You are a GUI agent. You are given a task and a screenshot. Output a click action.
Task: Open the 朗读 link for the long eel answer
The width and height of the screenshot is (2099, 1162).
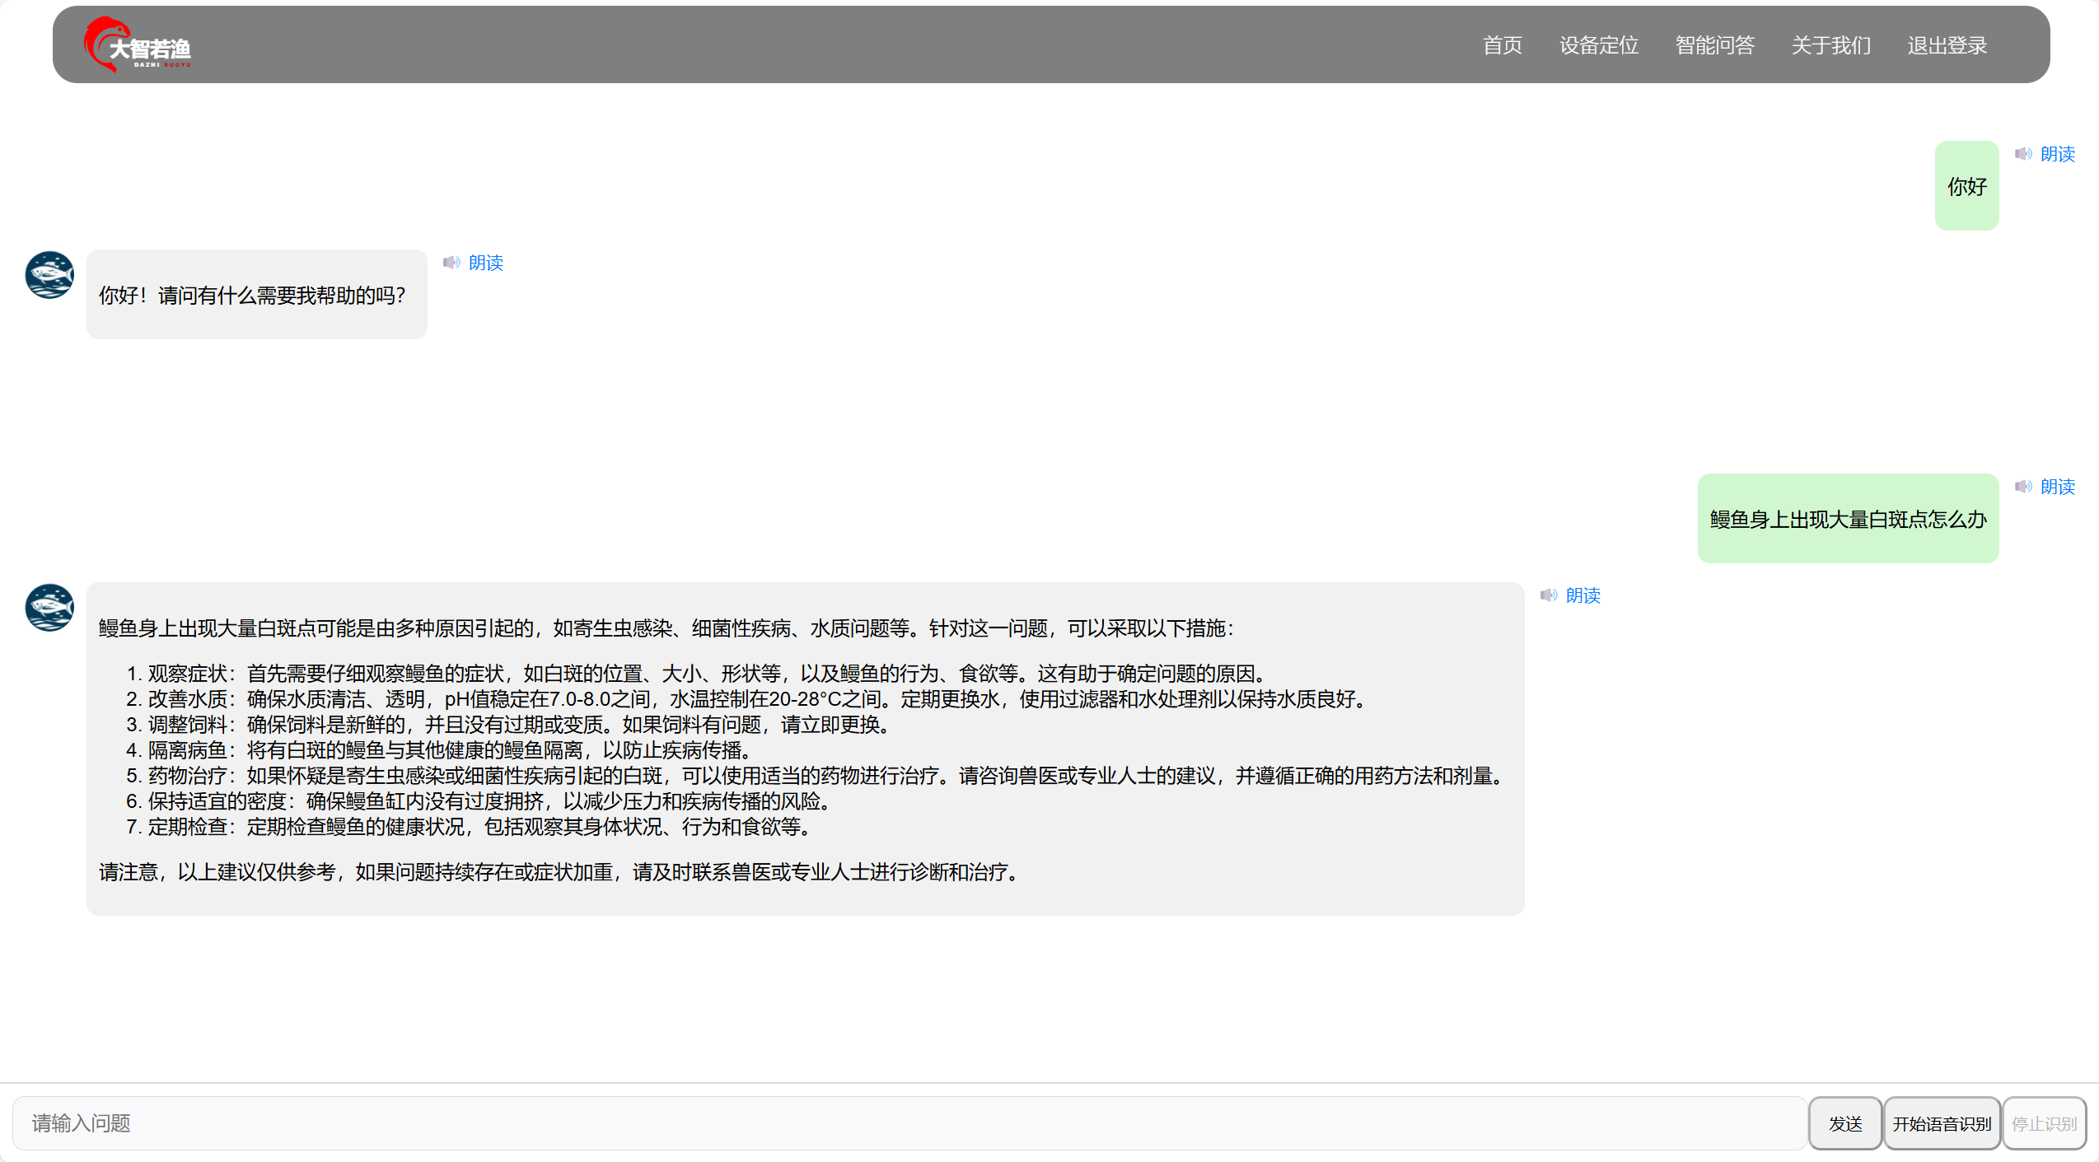tap(1583, 595)
